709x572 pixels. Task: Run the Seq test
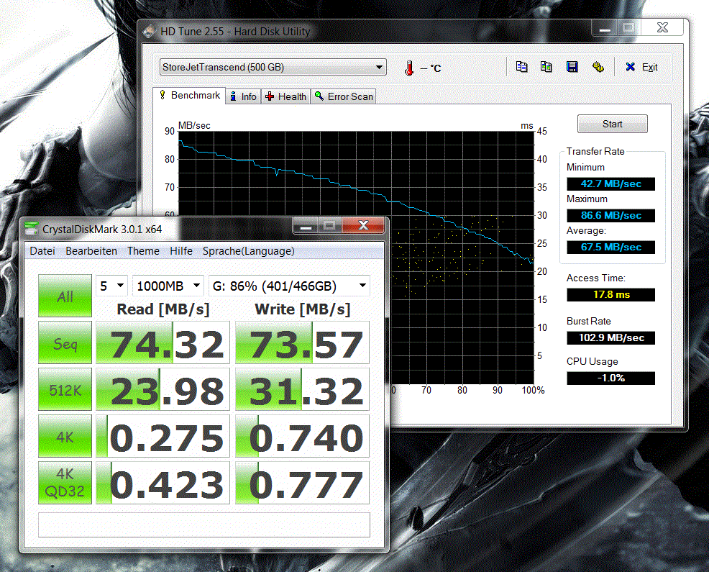coord(65,343)
